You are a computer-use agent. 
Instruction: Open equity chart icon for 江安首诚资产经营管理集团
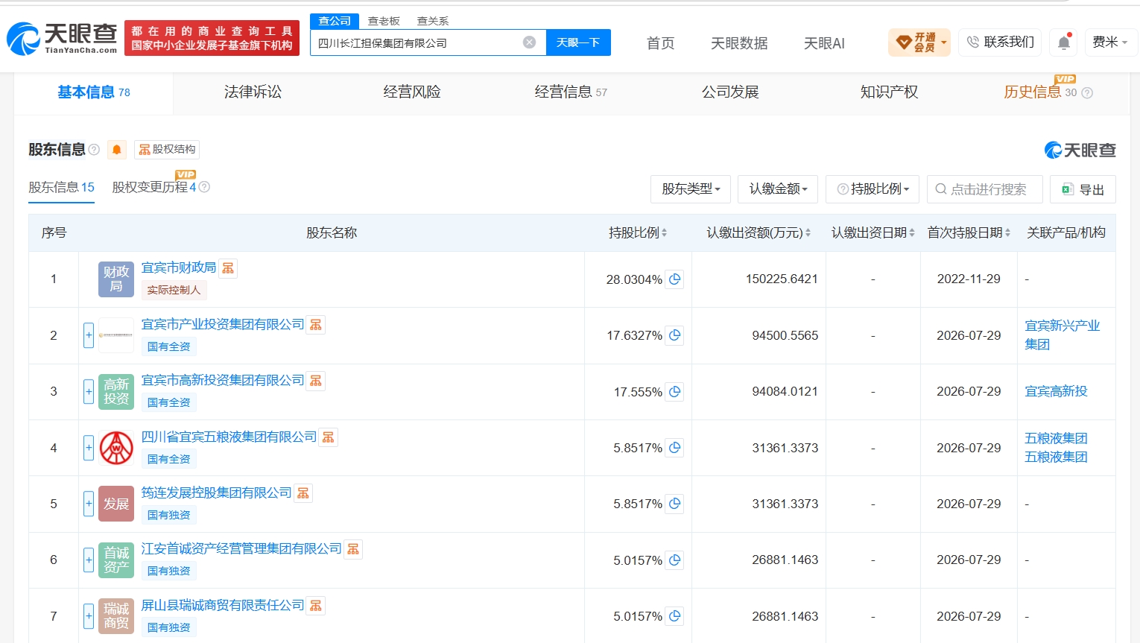353,549
